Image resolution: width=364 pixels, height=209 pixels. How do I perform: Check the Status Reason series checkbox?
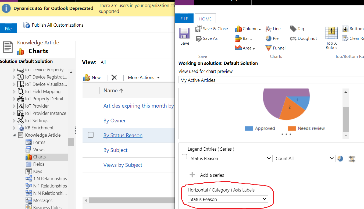coord(184,157)
